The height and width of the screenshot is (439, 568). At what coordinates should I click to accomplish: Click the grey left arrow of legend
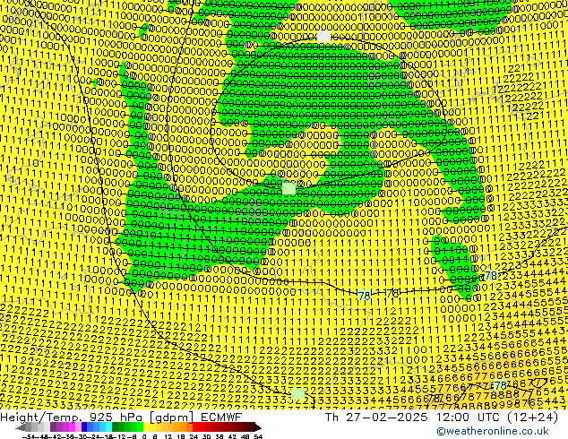pyautogui.click(x=21, y=427)
